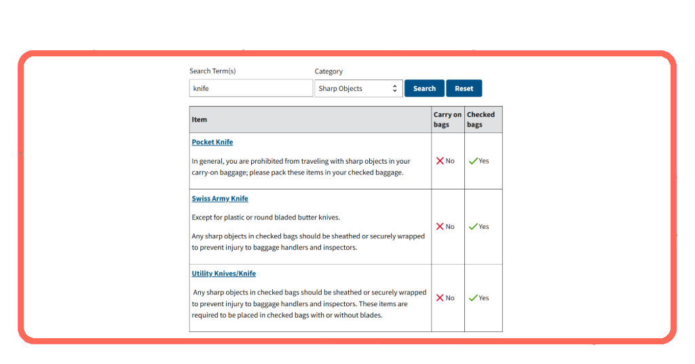Click the Reset button

coord(464,88)
